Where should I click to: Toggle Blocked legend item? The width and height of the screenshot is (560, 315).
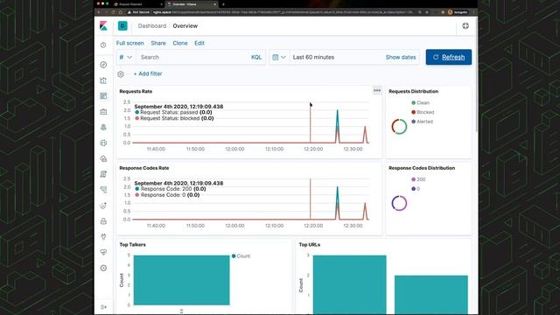pos(423,112)
